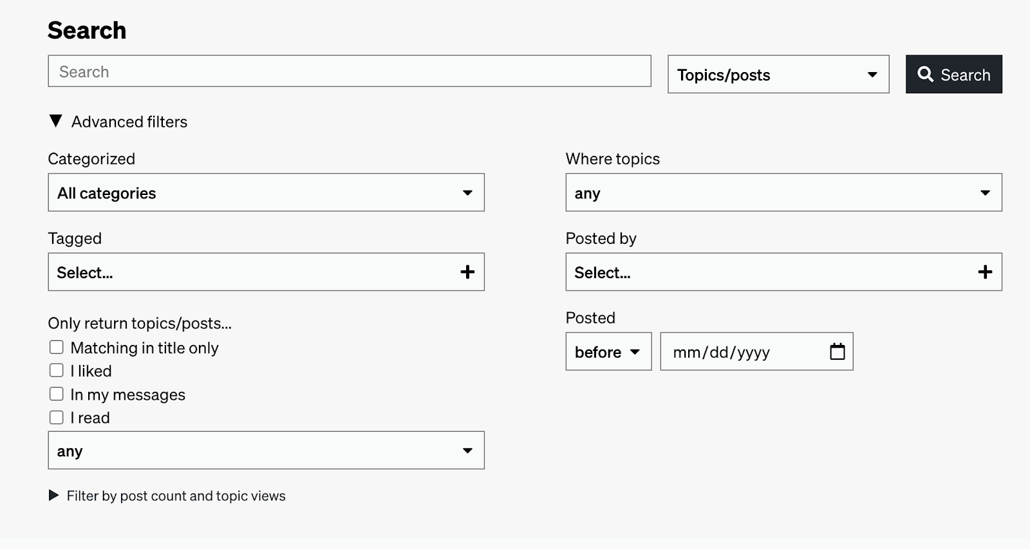Click the magnifying glass Search button
The width and height of the screenshot is (1030, 549).
pos(953,75)
